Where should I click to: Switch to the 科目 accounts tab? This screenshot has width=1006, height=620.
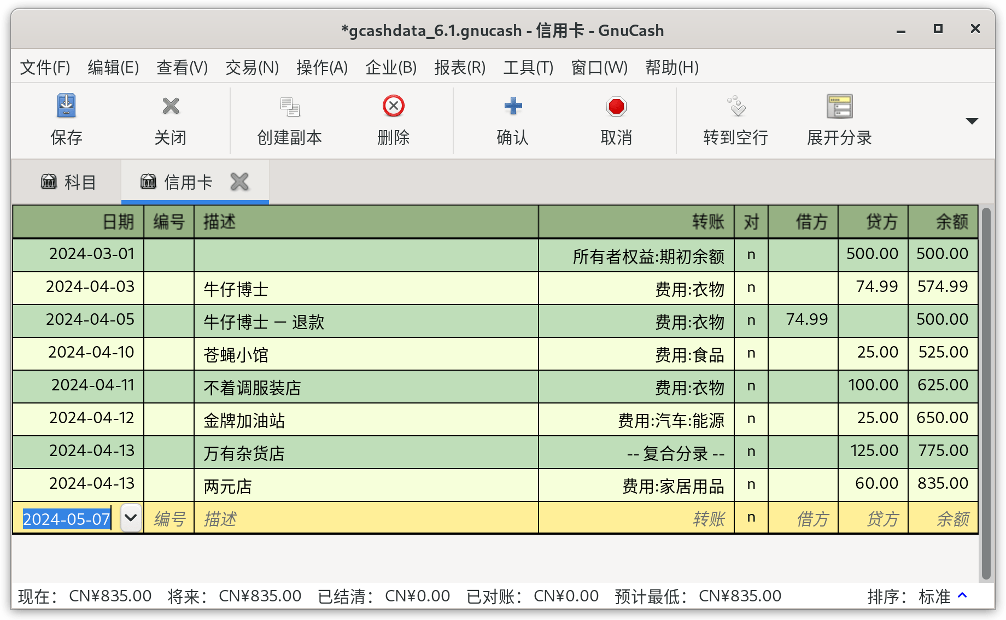pyautogui.click(x=69, y=182)
